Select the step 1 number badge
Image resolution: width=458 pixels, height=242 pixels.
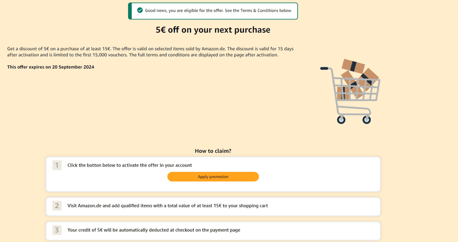tap(57, 165)
